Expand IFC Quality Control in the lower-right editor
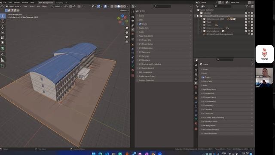Screen dimensions: 275x155 point(226,121)
